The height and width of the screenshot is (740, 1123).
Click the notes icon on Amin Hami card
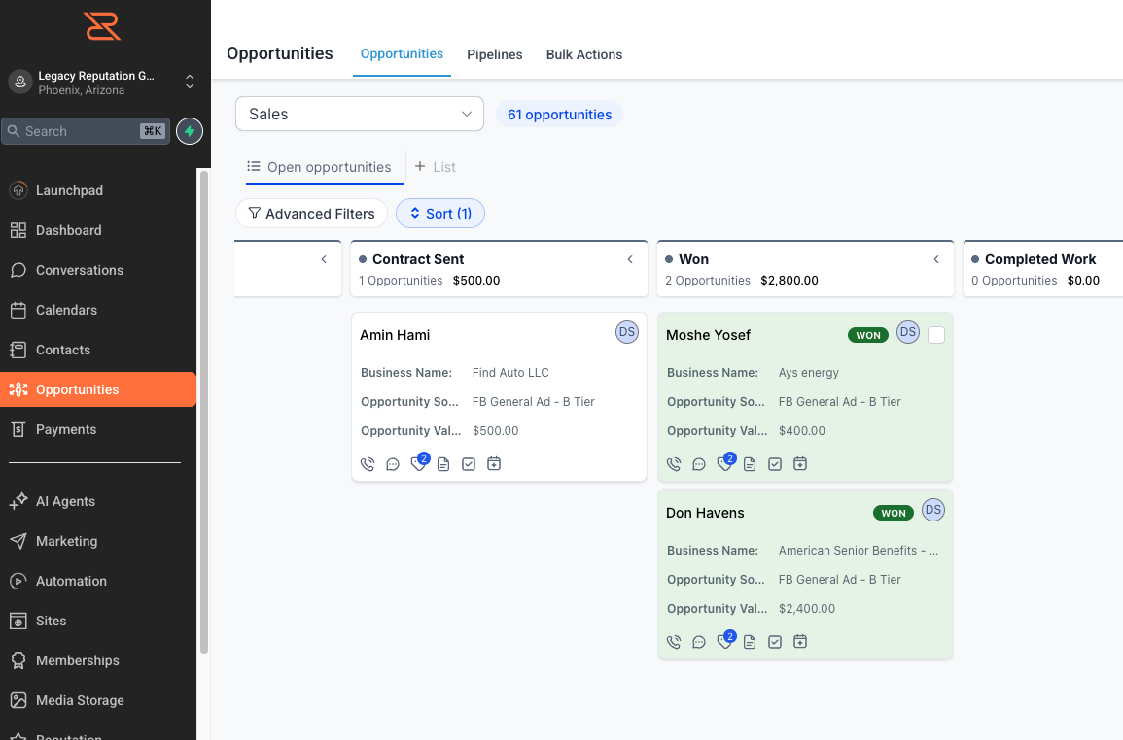[443, 464]
